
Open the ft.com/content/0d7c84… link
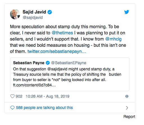tap(34, 85)
